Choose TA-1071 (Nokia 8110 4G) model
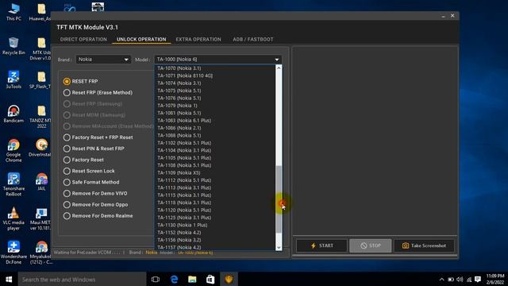This screenshot has height=286, width=508. [x=215, y=75]
